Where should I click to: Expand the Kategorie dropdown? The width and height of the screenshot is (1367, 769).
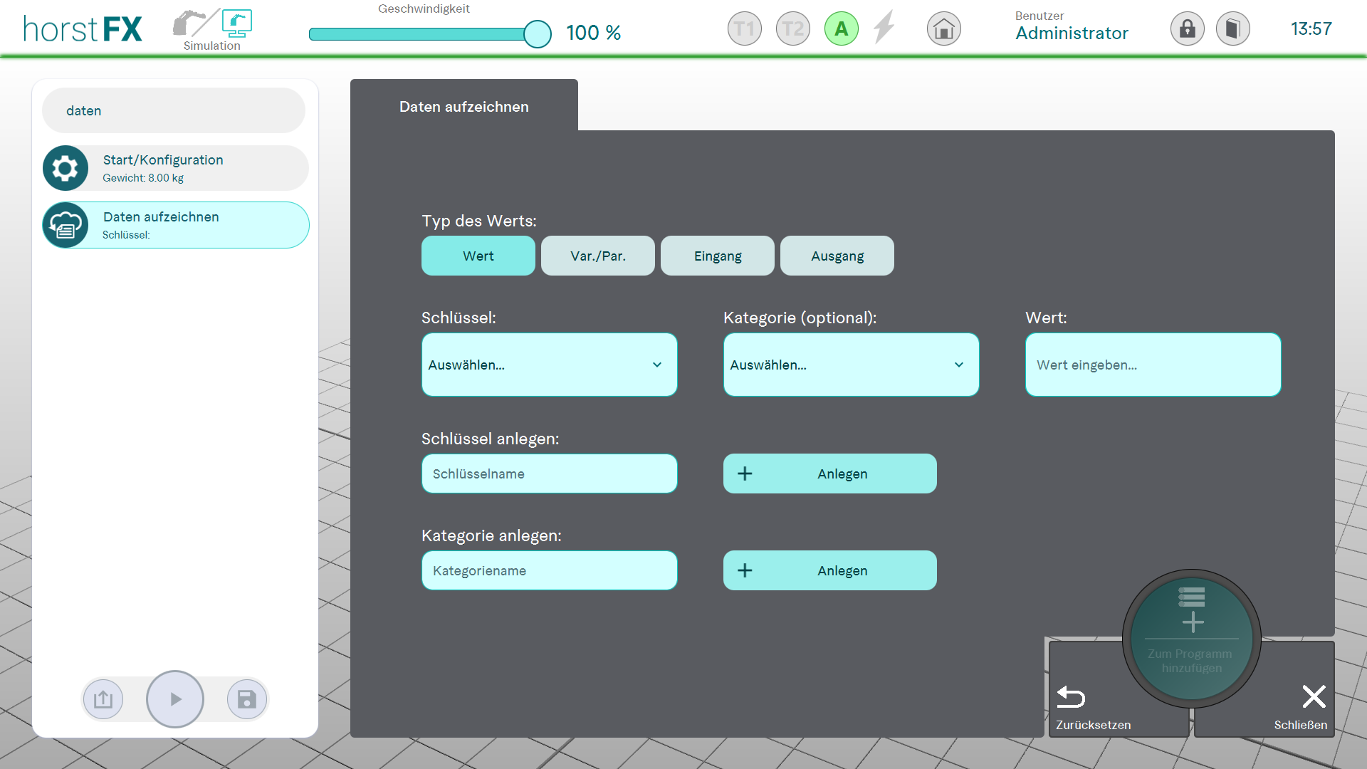click(x=851, y=365)
